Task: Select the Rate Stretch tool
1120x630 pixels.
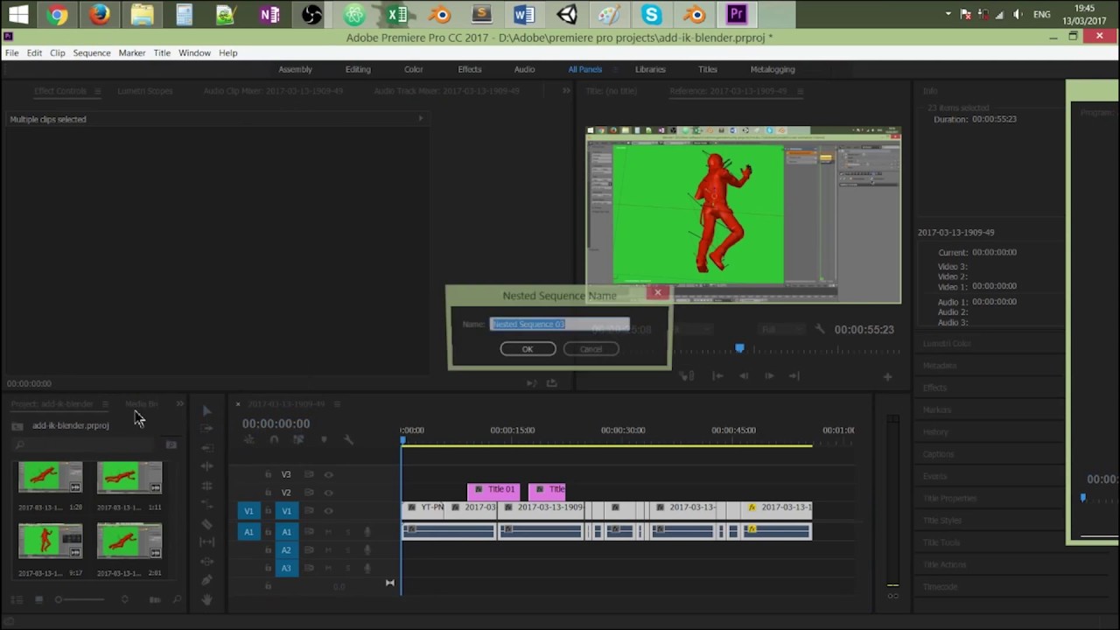Action: (x=206, y=504)
